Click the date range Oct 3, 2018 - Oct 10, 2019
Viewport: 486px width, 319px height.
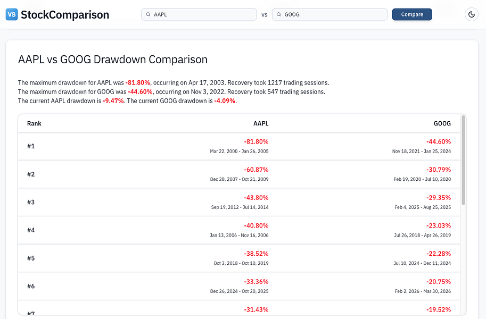point(241,263)
